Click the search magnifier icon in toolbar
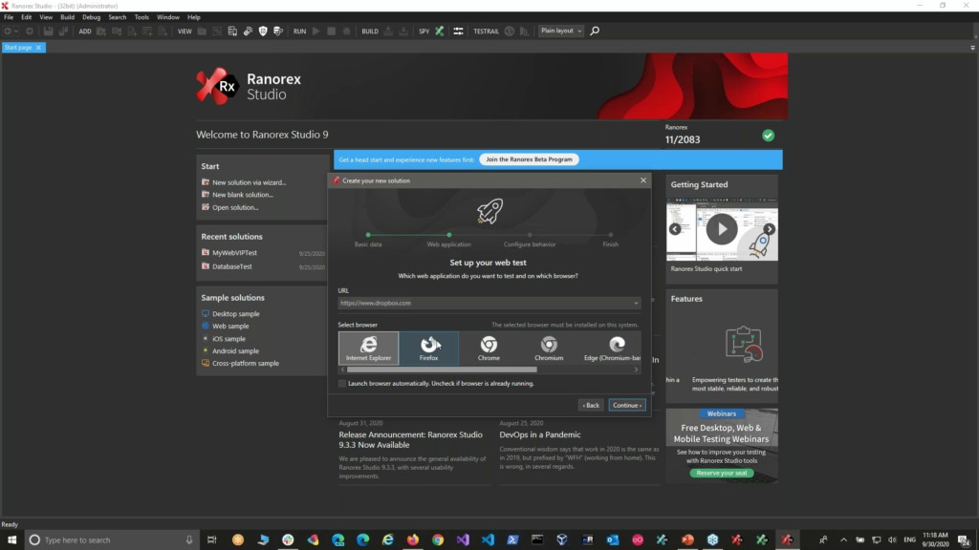Image resolution: width=979 pixels, height=550 pixels. [595, 31]
